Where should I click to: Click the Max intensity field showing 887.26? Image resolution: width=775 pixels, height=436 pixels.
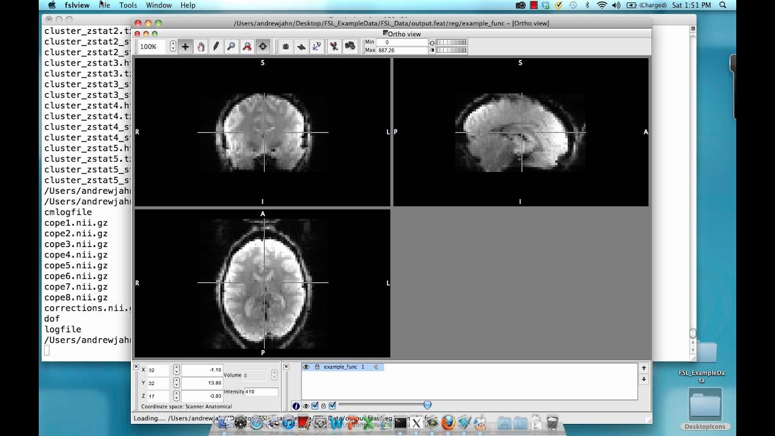pos(402,50)
